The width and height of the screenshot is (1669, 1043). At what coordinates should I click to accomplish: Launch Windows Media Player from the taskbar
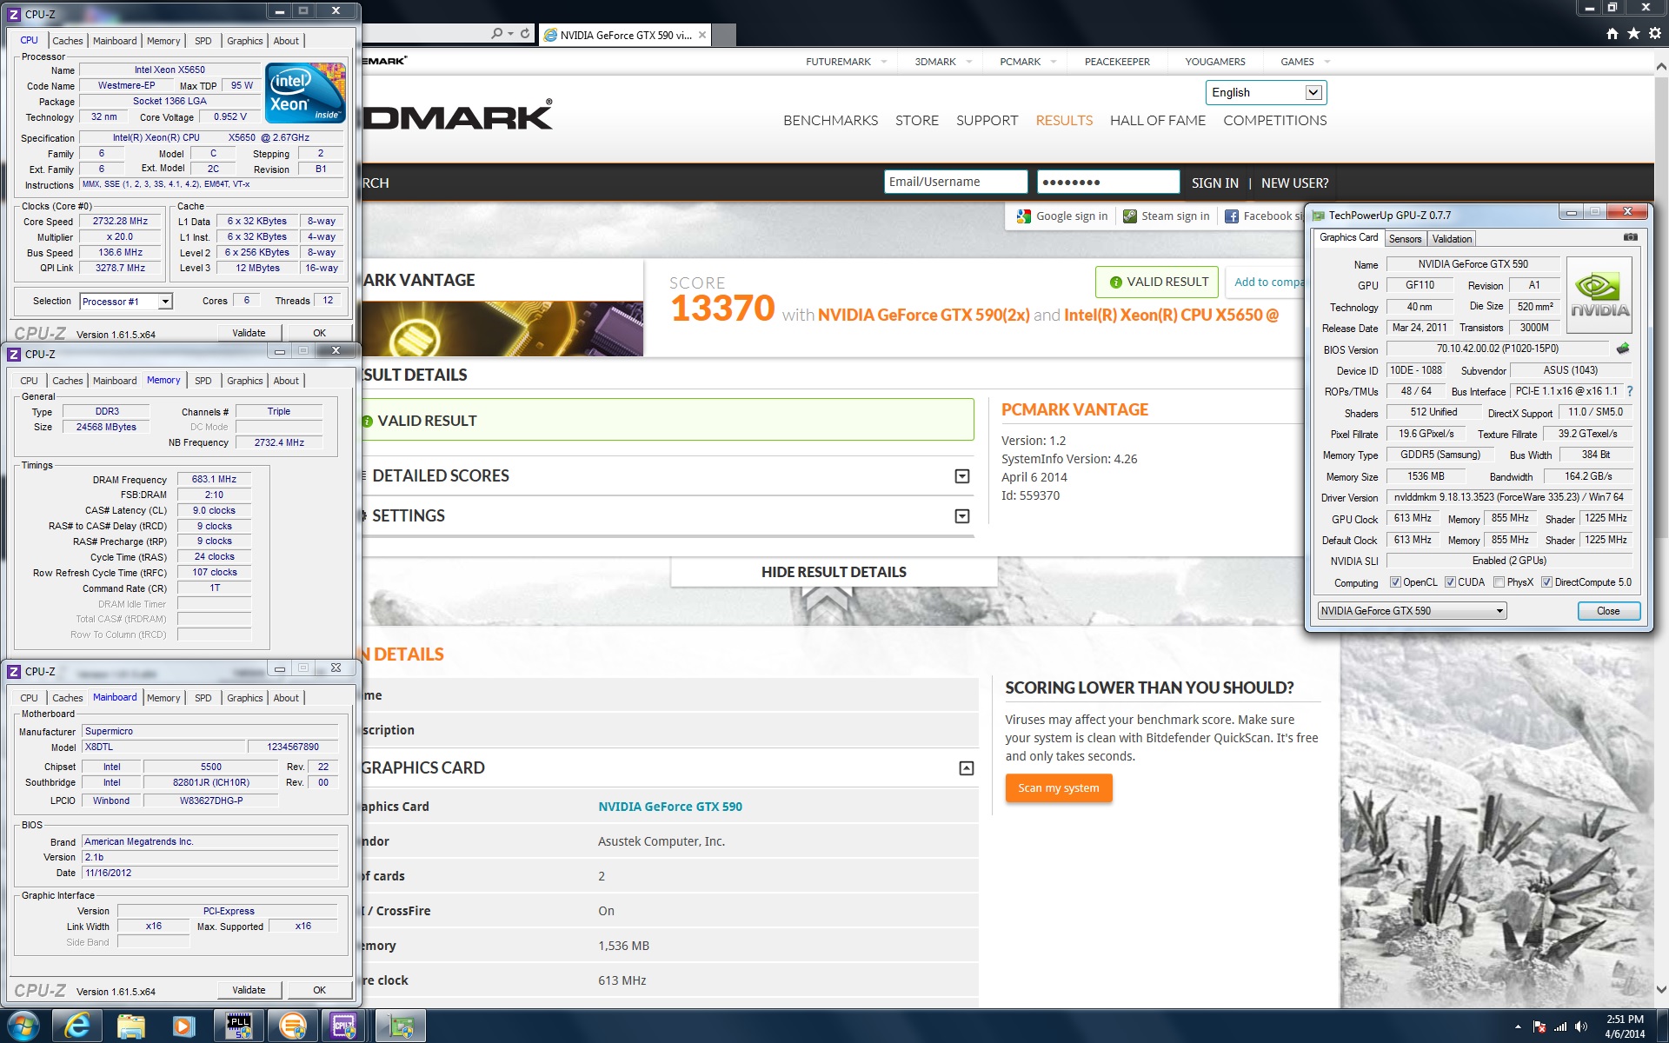(183, 1026)
